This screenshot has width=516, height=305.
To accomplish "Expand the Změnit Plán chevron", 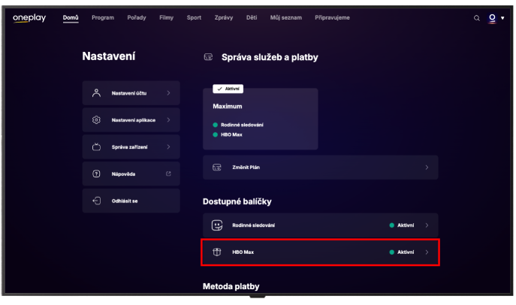I will coord(427,168).
